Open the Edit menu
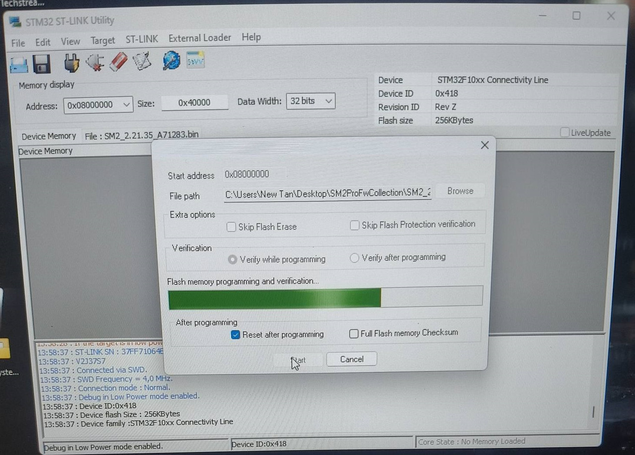This screenshot has width=635, height=455. [43, 42]
